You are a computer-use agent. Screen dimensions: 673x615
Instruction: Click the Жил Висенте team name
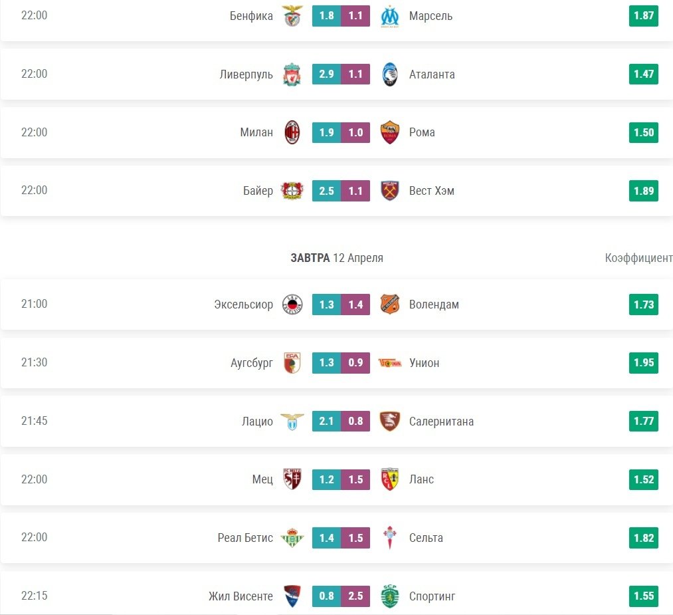pos(240,596)
